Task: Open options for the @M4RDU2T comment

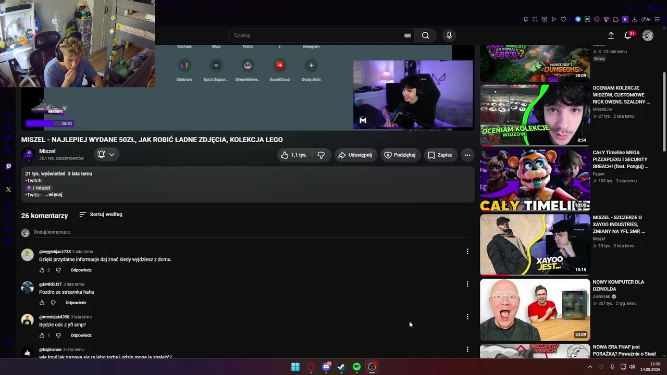Action: coord(467,284)
